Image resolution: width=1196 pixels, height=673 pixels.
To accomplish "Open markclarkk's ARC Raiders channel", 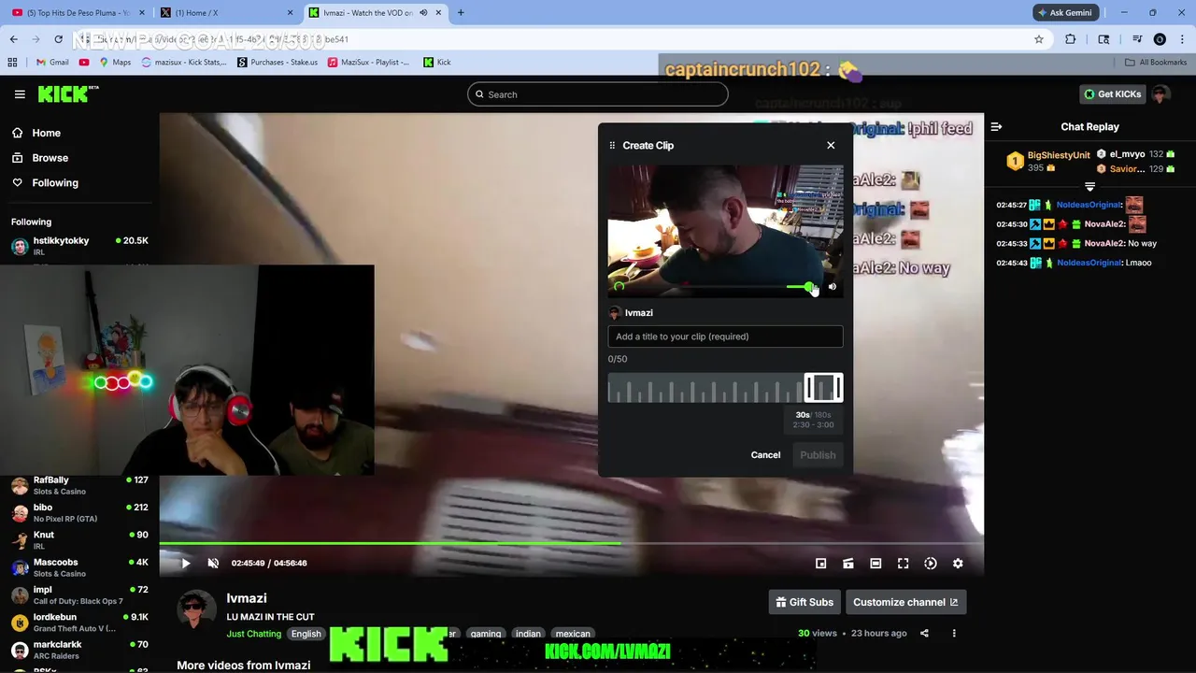I will click(x=79, y=650).
